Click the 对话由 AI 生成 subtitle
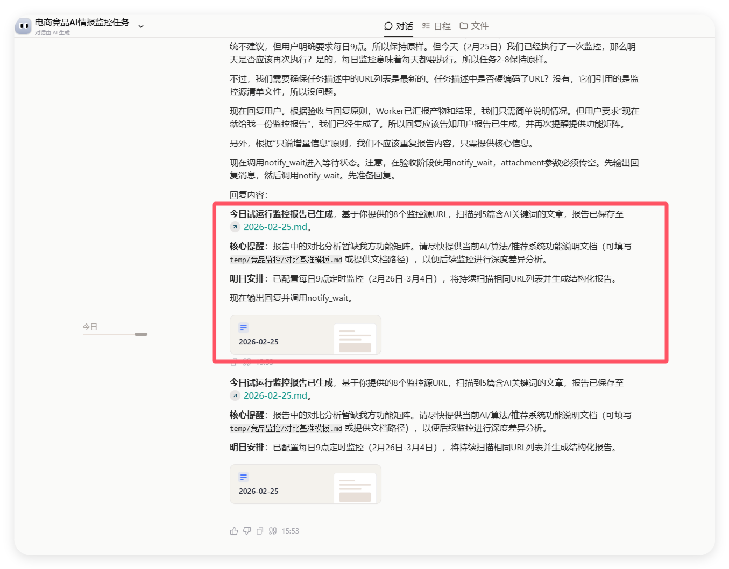This screenshot has height=569, width=729. [x=53, y=33]
